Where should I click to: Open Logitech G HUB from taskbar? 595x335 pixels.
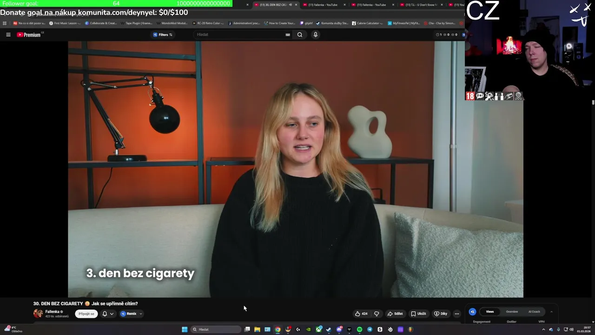pyautogui.click(x=298, y=329)
